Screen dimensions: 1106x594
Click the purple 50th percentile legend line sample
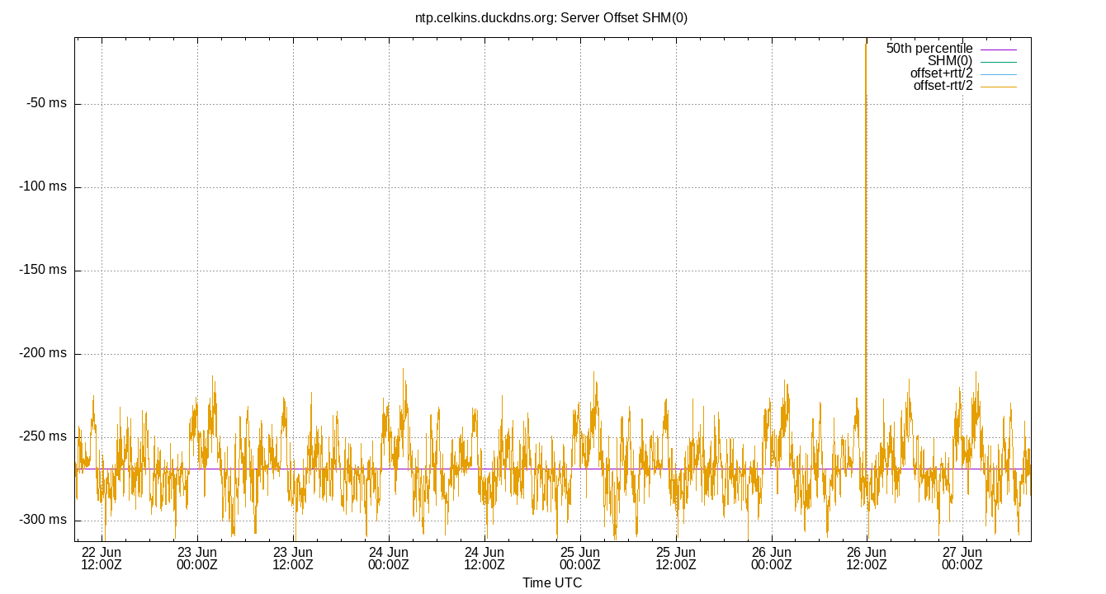pos(999,49)
